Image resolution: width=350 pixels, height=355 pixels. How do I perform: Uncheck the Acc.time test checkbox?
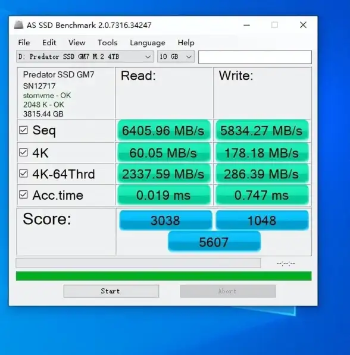pyautogui.click(x=23, y=194)
